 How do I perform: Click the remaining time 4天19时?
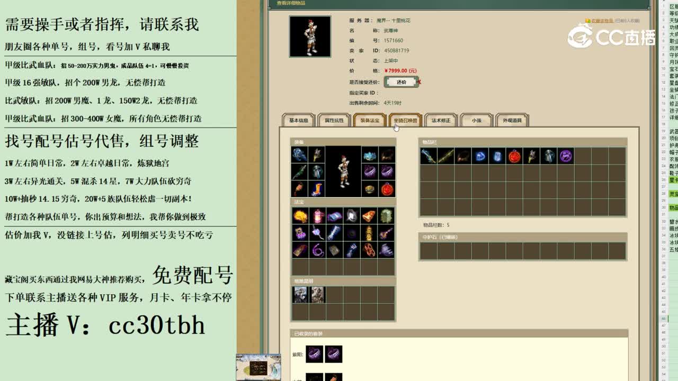pos(392,103)
